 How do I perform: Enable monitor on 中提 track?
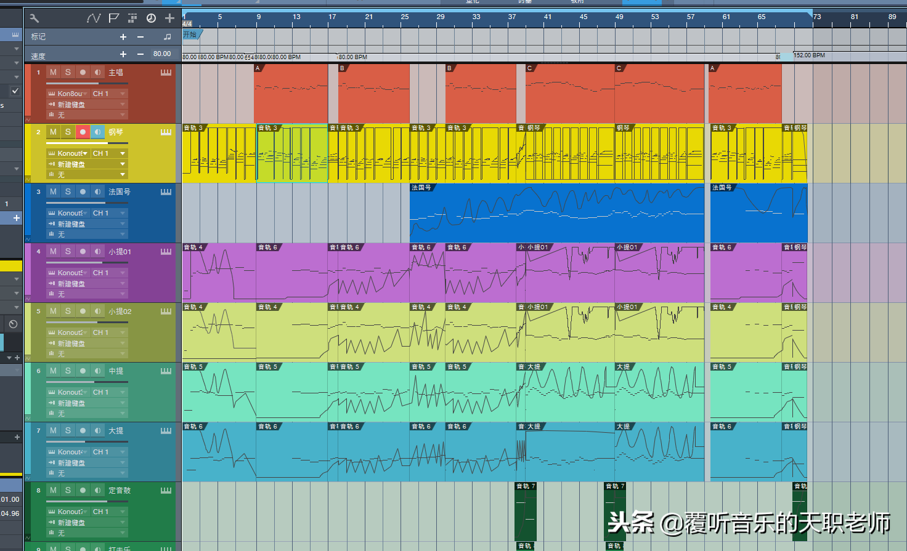pyautogui.click(x=97, y=371)
